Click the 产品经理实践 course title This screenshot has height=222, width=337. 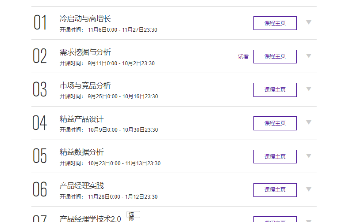pos(81,185)
